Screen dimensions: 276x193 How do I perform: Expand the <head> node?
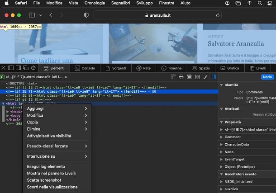(x=8, y=112)
